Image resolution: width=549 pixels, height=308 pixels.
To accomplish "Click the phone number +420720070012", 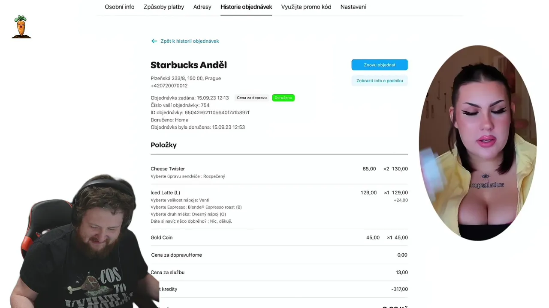I will click(169, 86).
